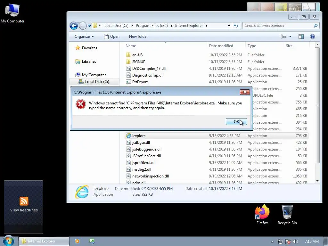Click 3,371 KB size cell
Screen dimensions: 328x246
(x=300, y=69)
